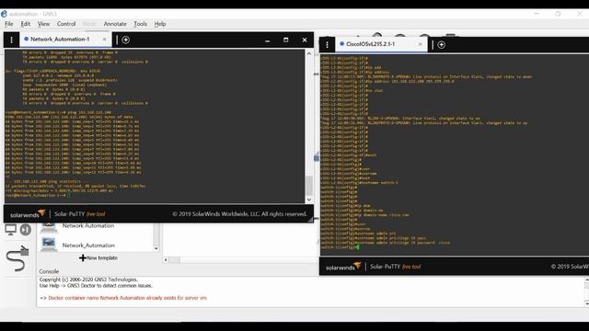Open the Edit menu
Viewport: 589px width, 331px height.
point(25,24)
